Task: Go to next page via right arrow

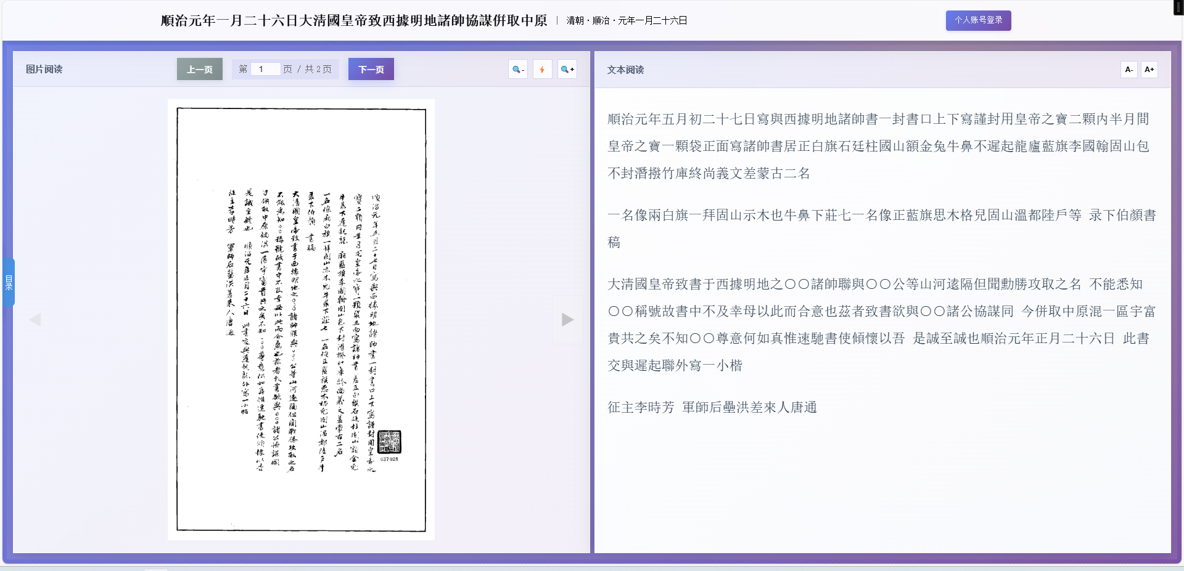Action: (567, 319)
